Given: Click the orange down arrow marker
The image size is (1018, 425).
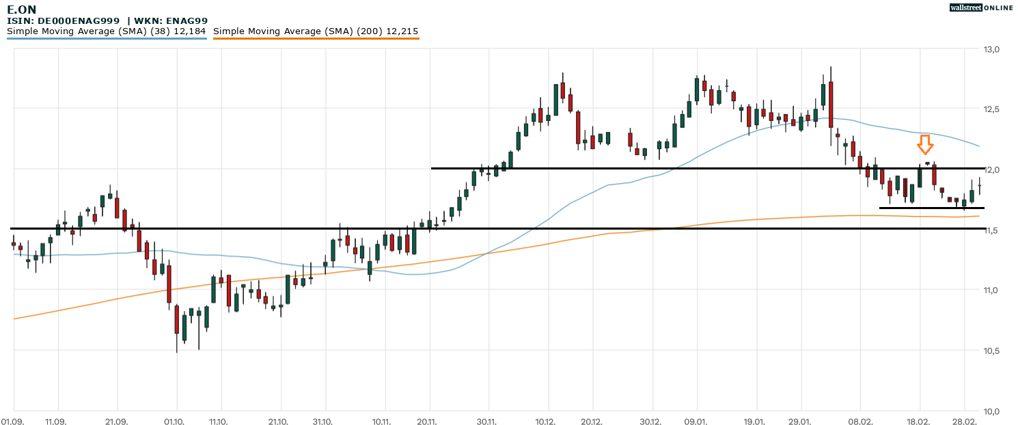Looking at the screenshot, I should [925, 144].
